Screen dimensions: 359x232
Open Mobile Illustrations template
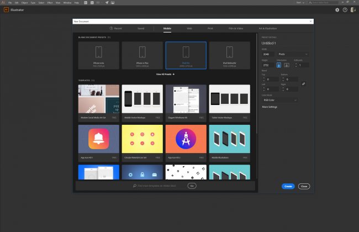230,143
